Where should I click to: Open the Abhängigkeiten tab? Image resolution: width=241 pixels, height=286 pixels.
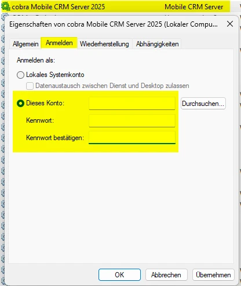(x=157, y=44)
